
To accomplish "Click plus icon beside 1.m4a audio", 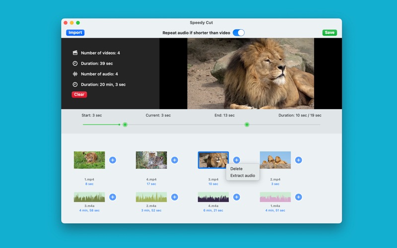I will coord(298,197).
